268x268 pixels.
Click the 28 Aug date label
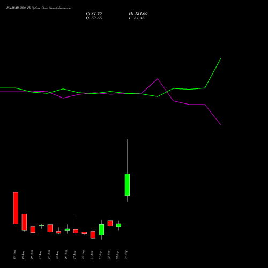(83, 255)
